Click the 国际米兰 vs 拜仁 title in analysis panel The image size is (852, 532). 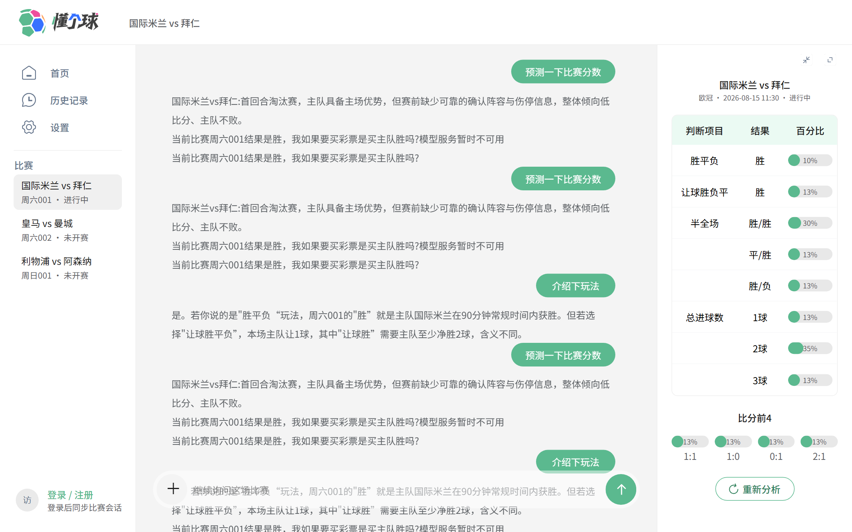(x=755, y=85)
